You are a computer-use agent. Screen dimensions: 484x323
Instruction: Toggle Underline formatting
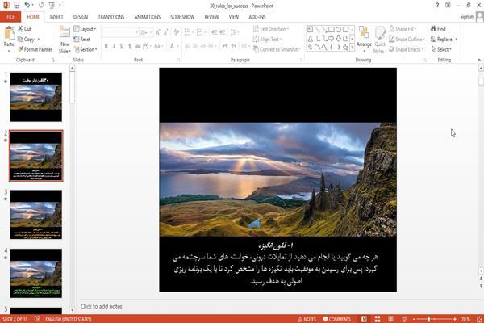pos(122,46)
